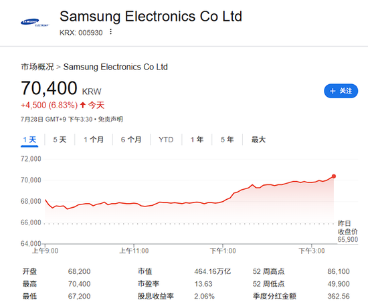This screenshot has width=368, height=306.
Task: Open the 市场概况 breadcrumb link
Action: [x=37, y=67]
